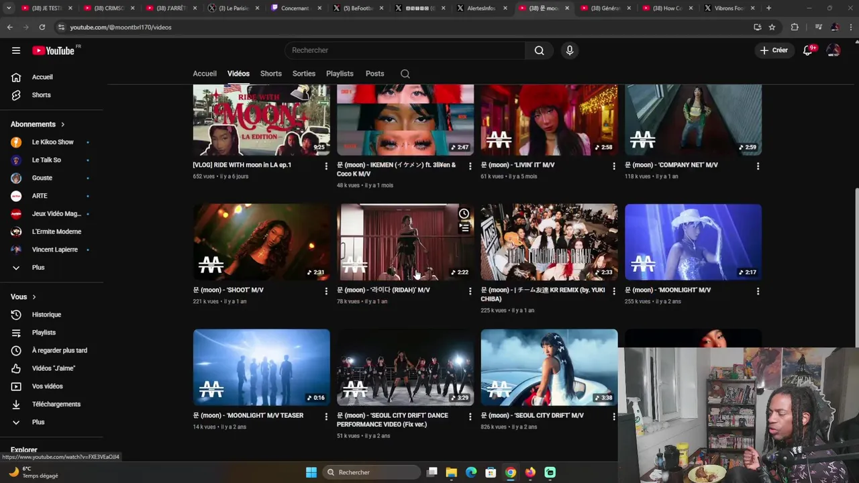Open options menu for 'MOONLIGHT' M/V video
This screenshot has width=859, height=483.
tap(758, 291)
